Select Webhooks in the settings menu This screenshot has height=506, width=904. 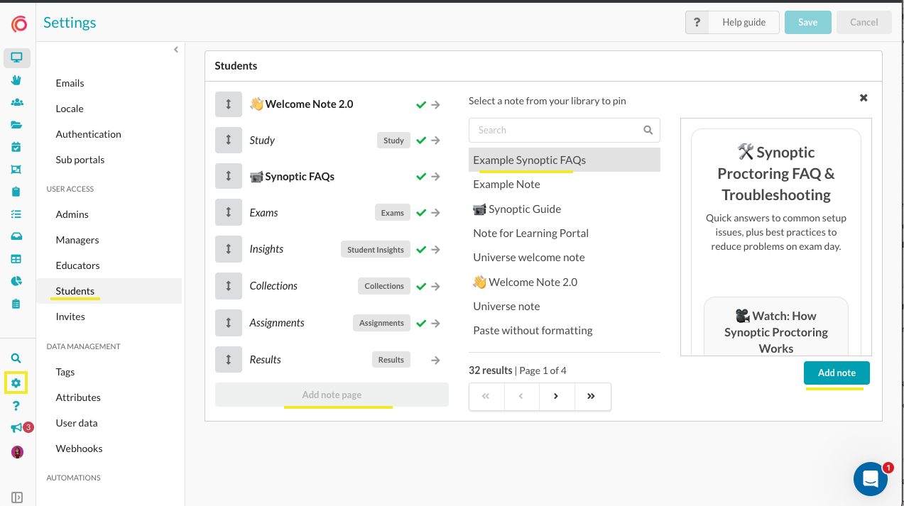[x=79, y=449]
